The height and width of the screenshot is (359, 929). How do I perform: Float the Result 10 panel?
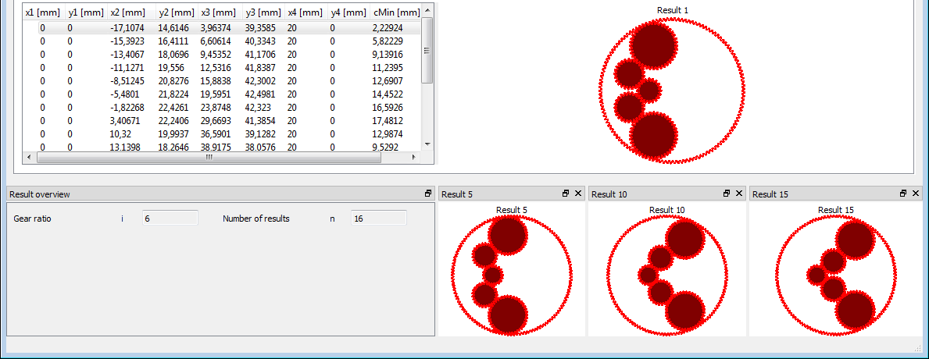pos(727,194)
